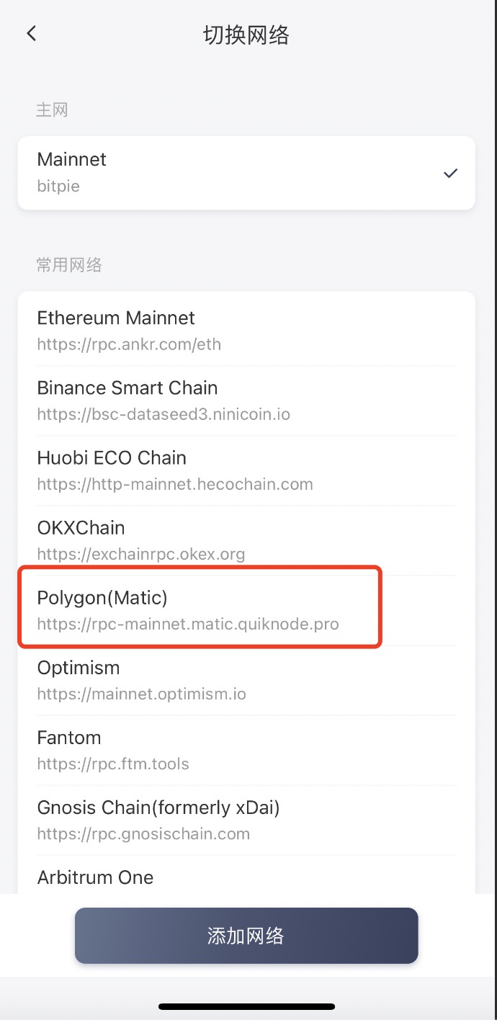This screenshot has height=1020, width=497.
Task: Tap the rpc.ftm.tools RPC URL
Action: click(113, 764)
